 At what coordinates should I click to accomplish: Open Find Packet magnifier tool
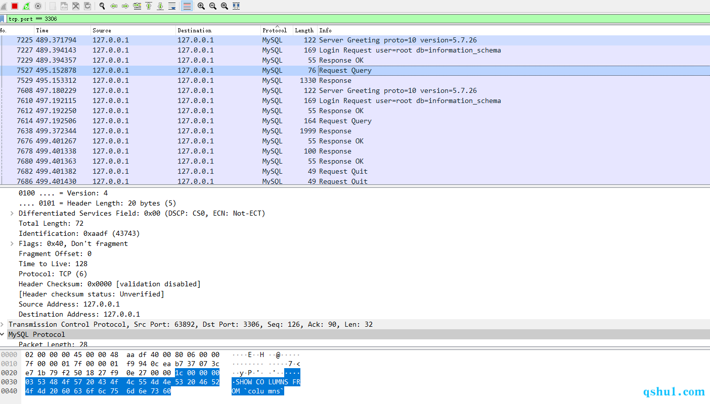coord(102,6)
